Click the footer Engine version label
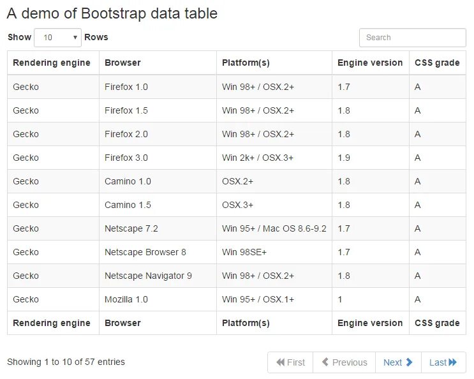This screenshot has width=474, height=379. (x=370, y=323)
